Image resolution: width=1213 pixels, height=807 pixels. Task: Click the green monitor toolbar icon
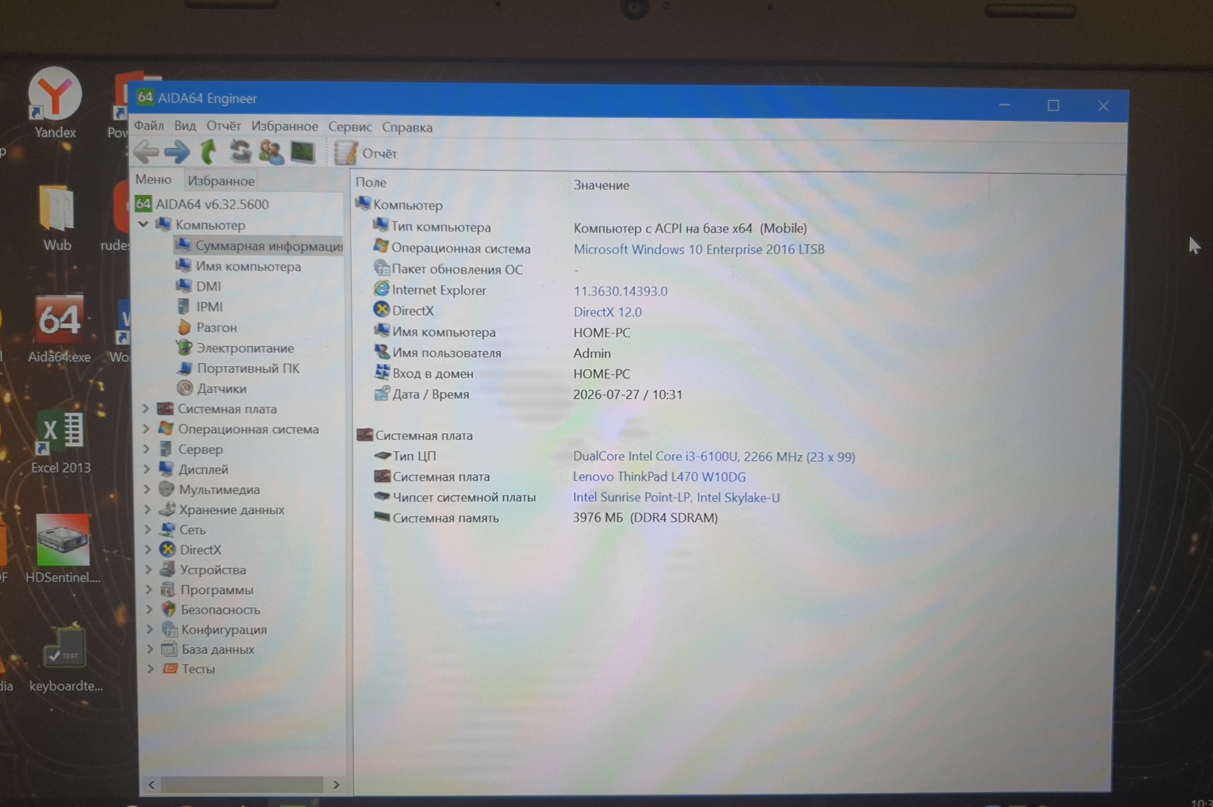point(303,152)
